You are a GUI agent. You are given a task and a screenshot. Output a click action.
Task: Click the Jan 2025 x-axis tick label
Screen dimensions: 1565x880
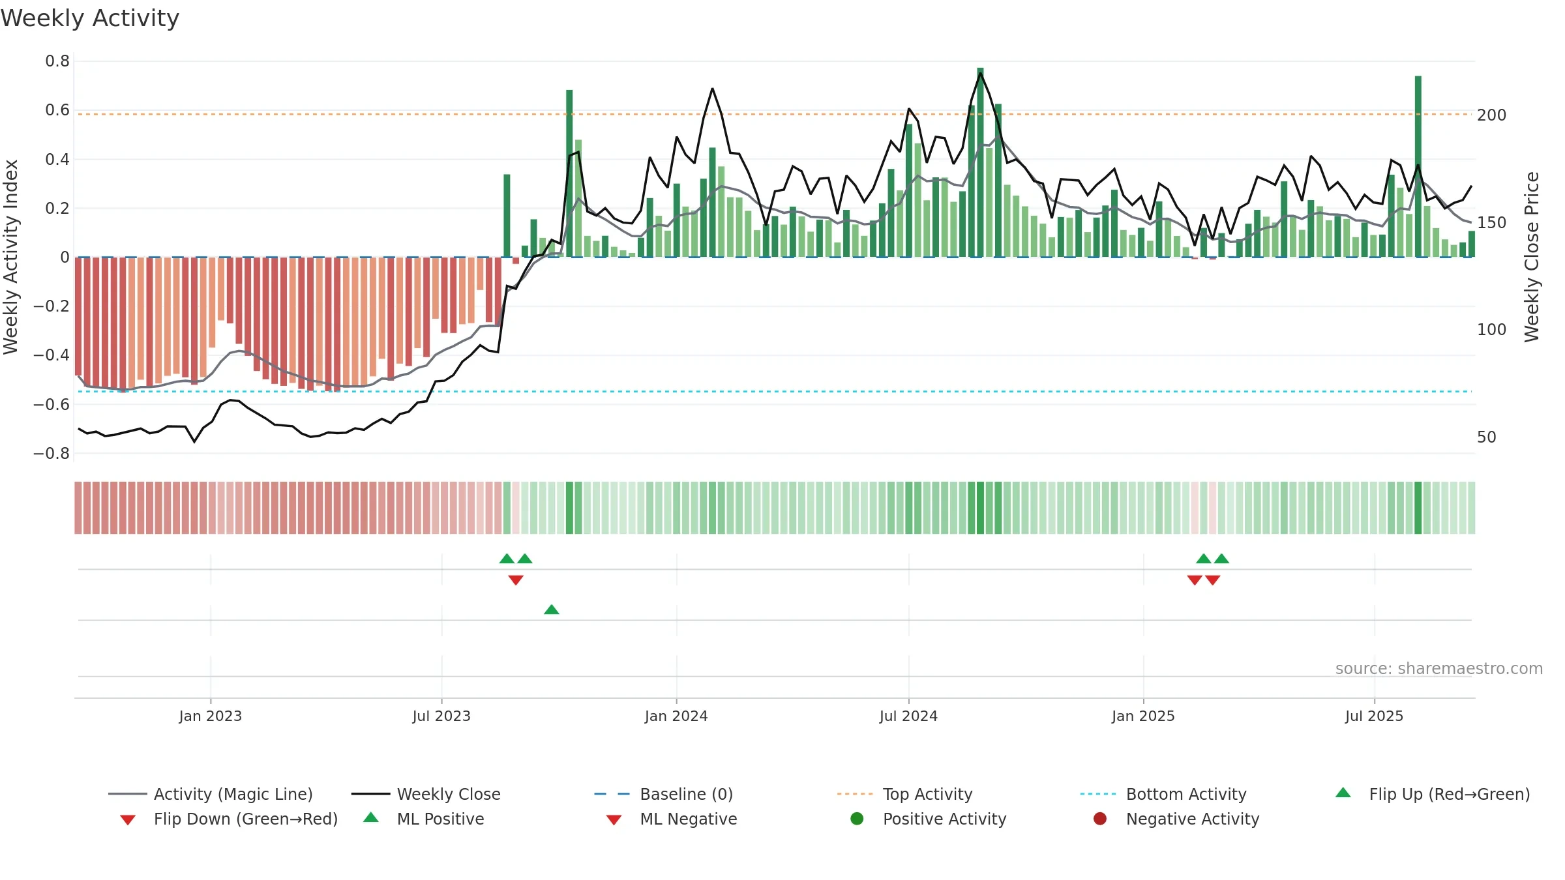click(x=1143, y=716)
